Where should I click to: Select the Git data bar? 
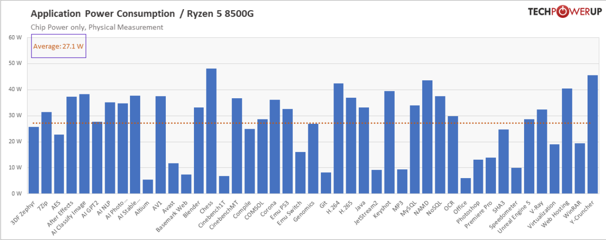pos(326,183)
